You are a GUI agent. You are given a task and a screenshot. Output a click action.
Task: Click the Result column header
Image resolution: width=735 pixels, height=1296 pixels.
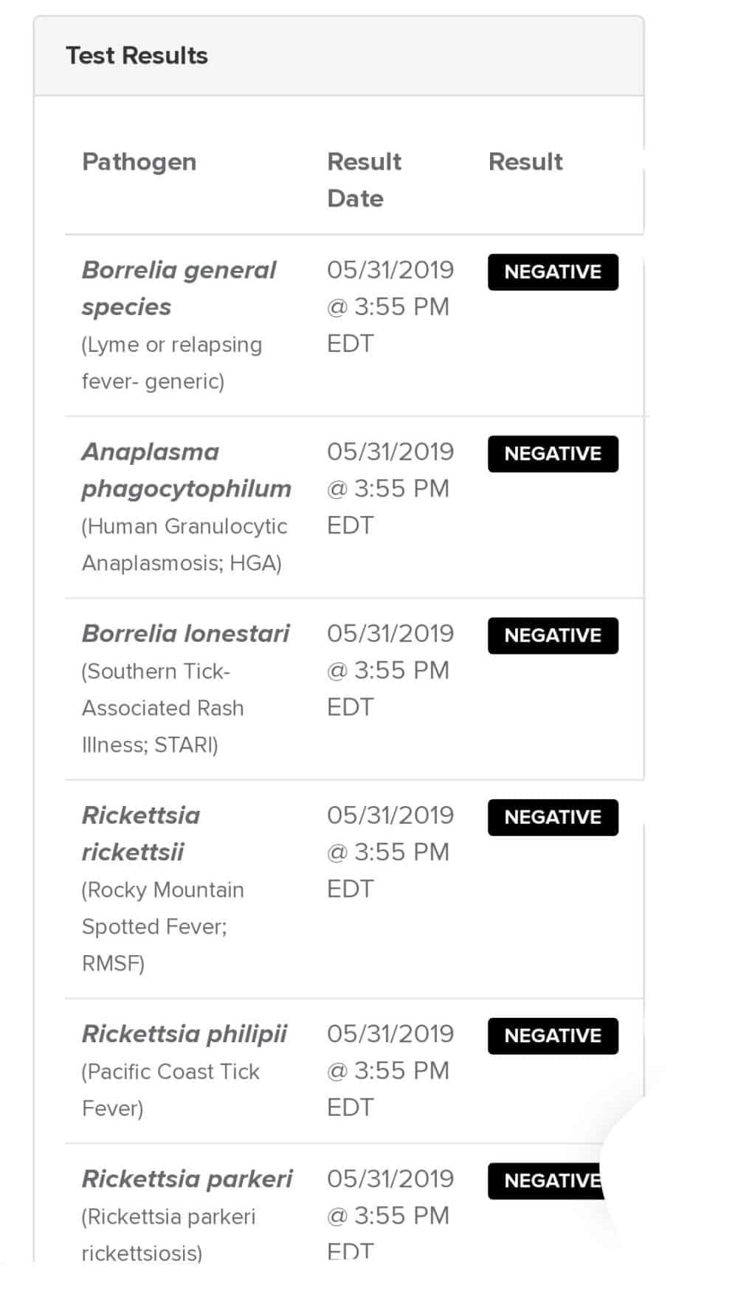(525, 162)
